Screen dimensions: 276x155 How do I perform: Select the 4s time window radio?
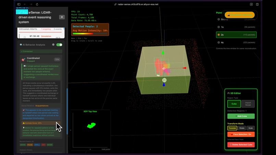tap(218, 42)
